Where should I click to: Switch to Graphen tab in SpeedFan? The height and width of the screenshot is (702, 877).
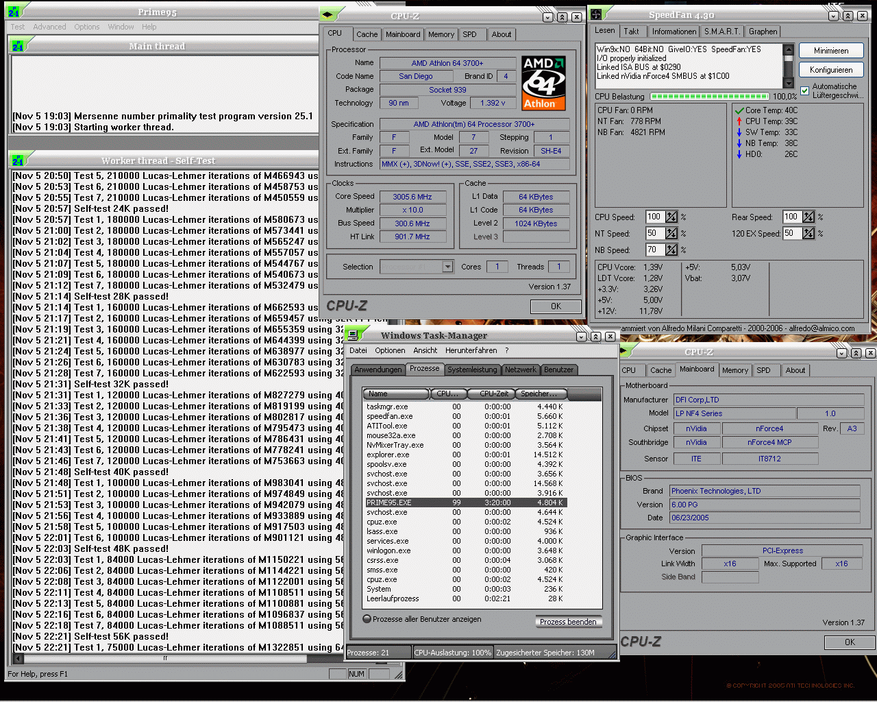(x=763, y=32)
